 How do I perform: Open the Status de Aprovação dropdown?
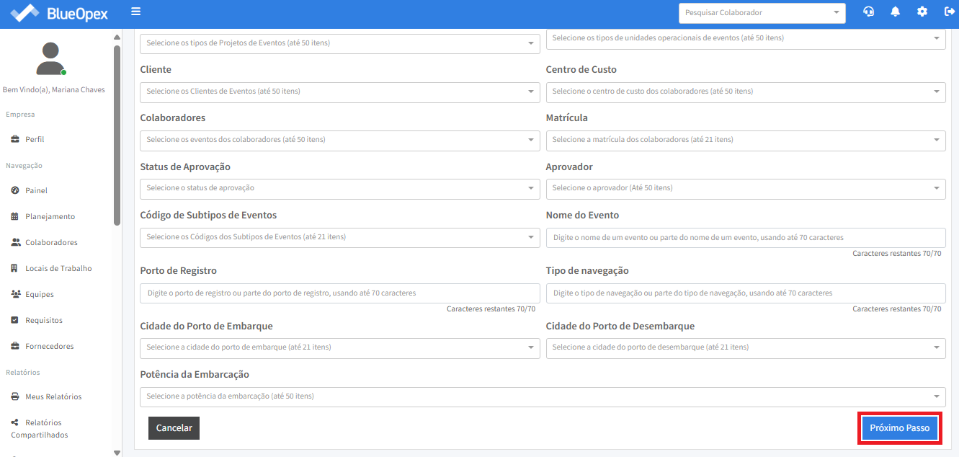pos(340,188)
